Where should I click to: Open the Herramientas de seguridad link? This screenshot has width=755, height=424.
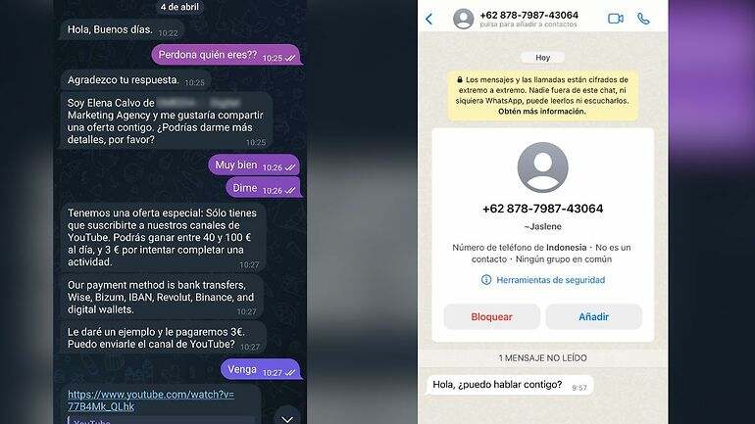tap(550, 280)
